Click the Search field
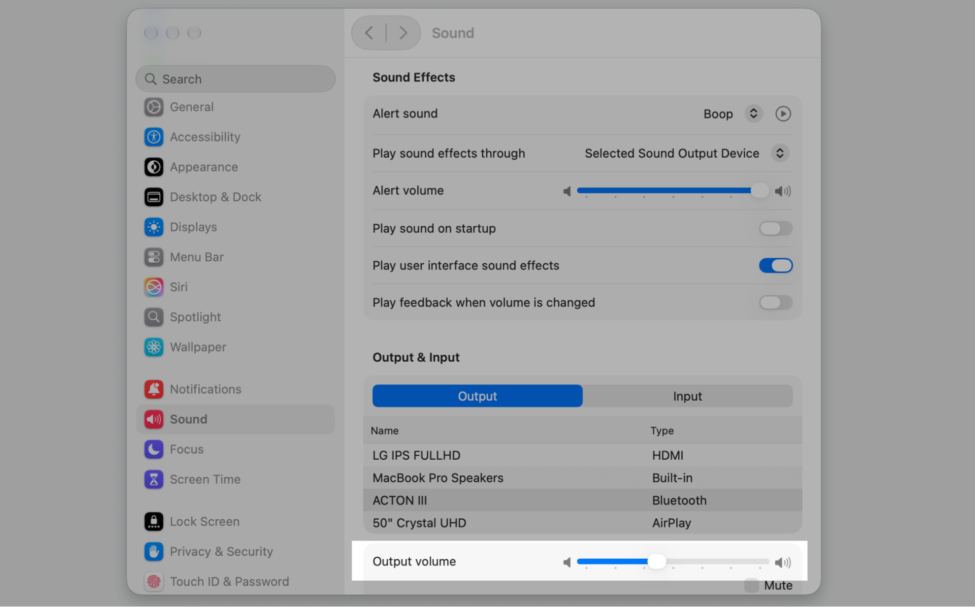Screen dimensions: 975x607 [236, 79]
